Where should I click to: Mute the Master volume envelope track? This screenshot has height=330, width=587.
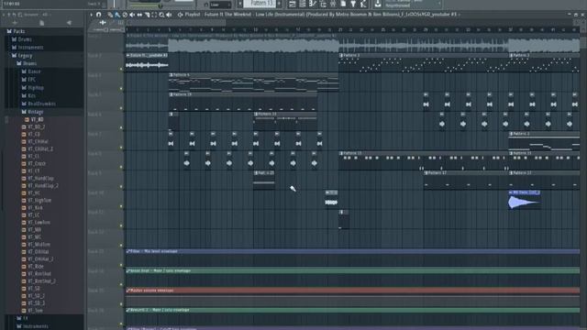pos(121,303)
